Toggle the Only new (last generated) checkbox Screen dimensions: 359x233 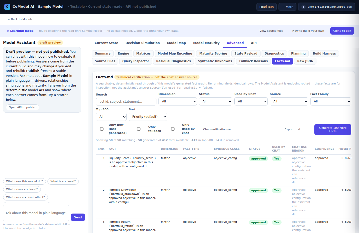point(102,129)
